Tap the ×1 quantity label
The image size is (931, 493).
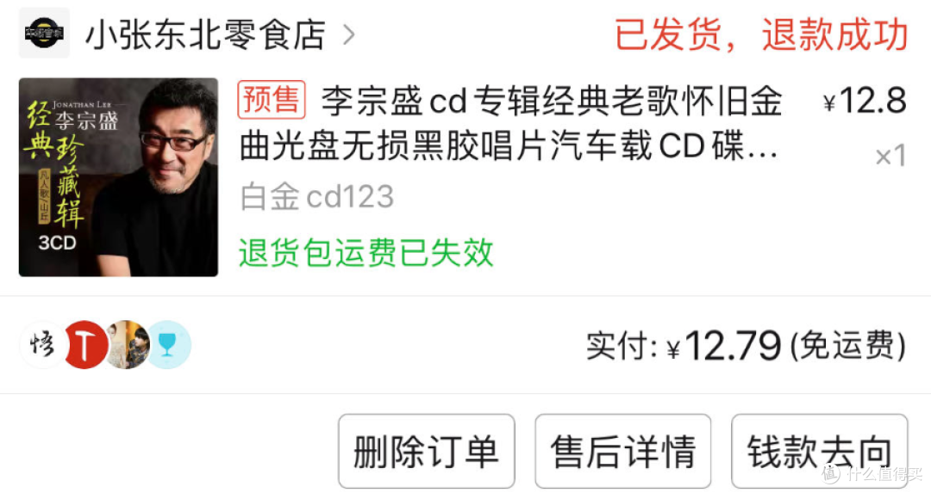(x=890, y=157)
